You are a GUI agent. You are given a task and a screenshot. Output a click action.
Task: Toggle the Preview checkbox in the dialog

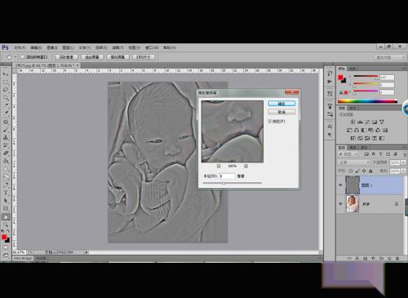click(x=270, y=121)
